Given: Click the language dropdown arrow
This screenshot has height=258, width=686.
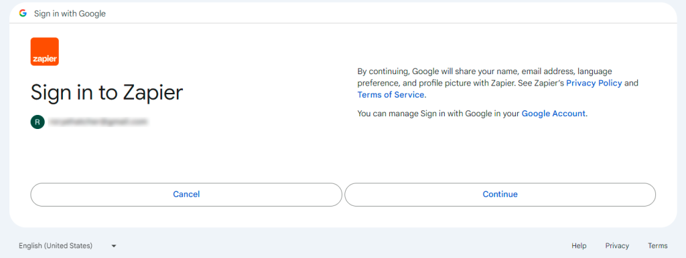Looking at the screenshot, I should [114, 246].
